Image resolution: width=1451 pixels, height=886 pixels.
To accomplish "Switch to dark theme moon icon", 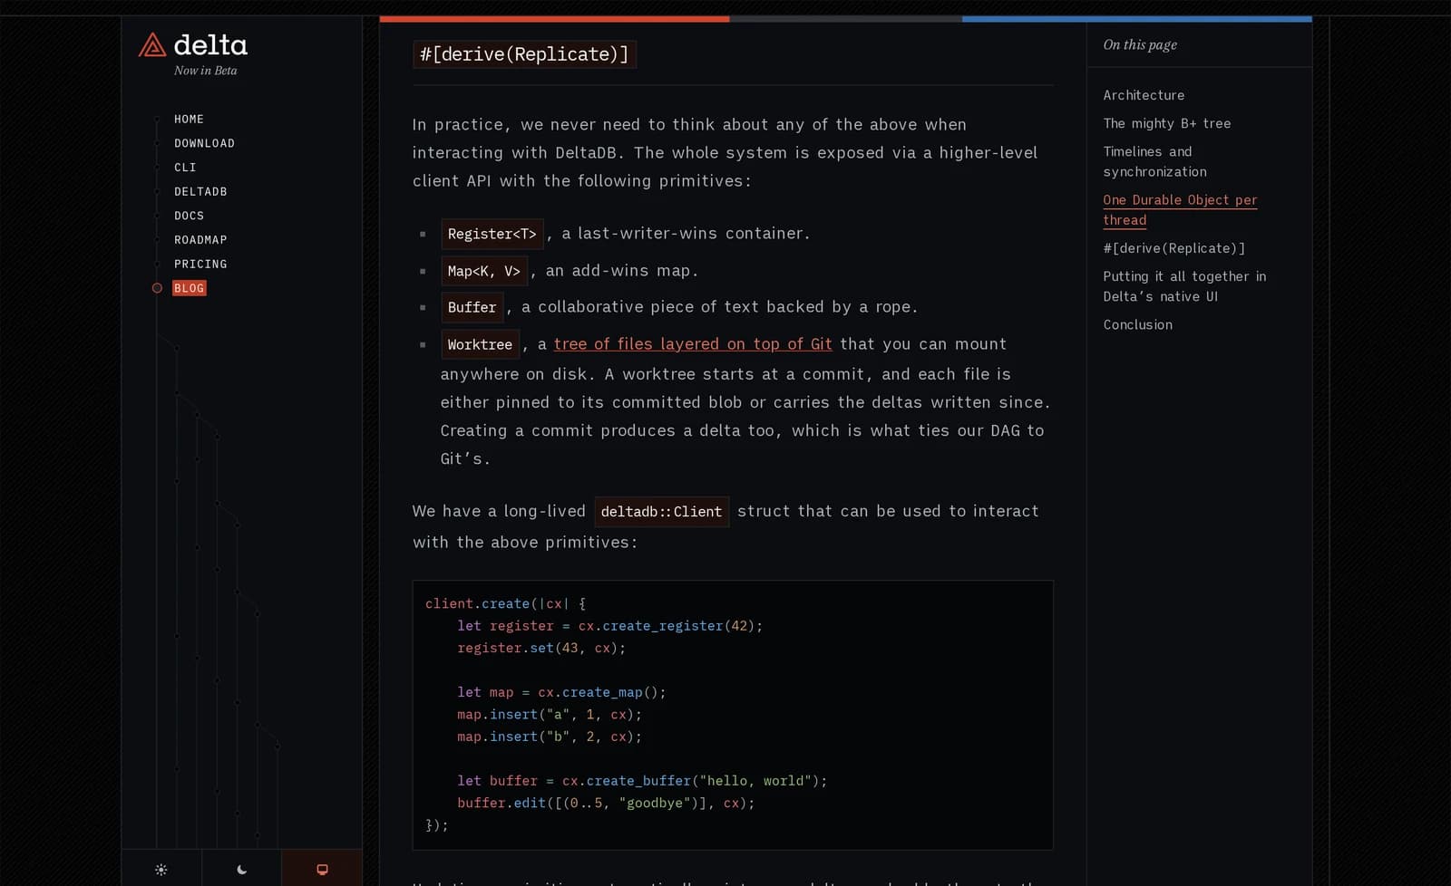I will [242, 870].
